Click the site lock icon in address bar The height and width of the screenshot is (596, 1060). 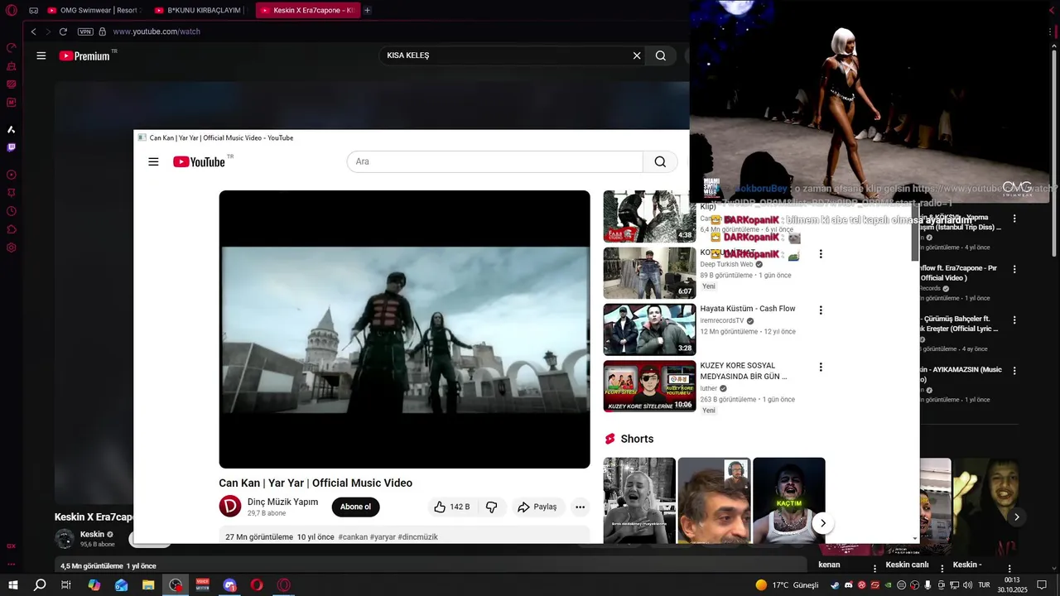[103, 31]
